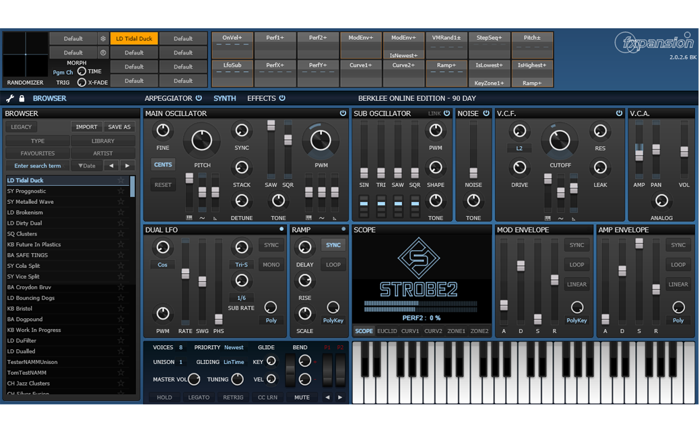Open the Gliding LinTime selector
This screenshot has height=432, width=699.
(234, 362)
